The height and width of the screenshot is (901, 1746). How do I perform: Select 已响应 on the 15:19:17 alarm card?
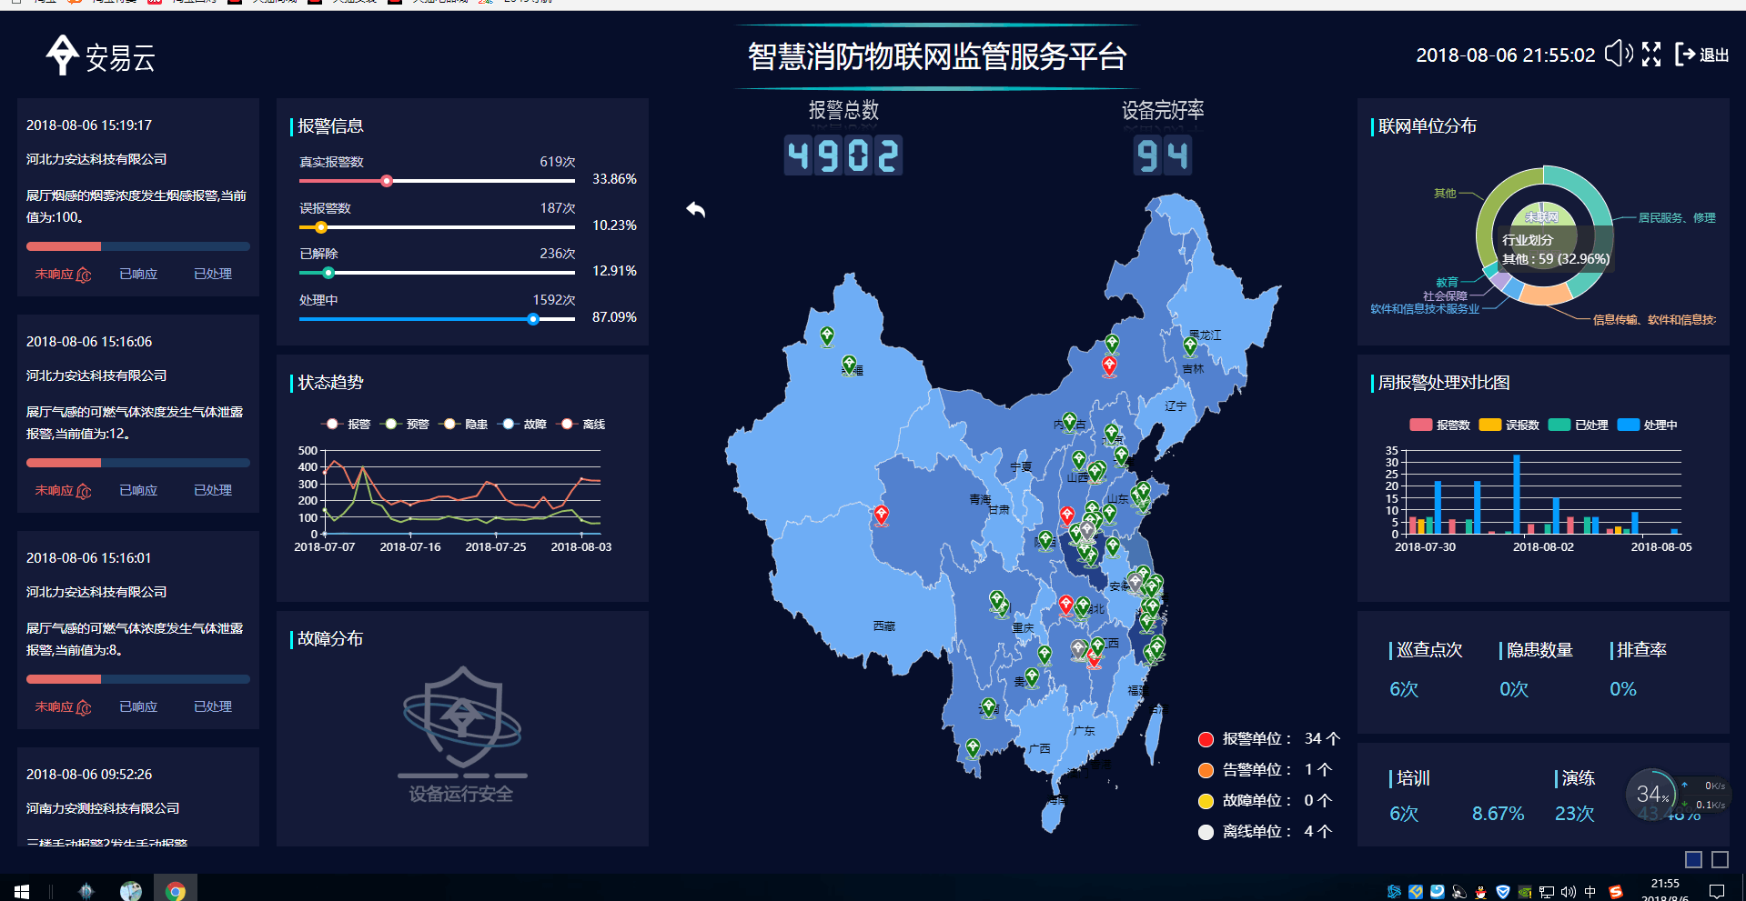tap(138, 275)
